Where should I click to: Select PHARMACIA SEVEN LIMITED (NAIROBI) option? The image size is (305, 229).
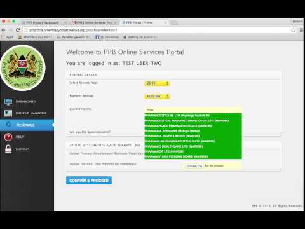point(193,136)
